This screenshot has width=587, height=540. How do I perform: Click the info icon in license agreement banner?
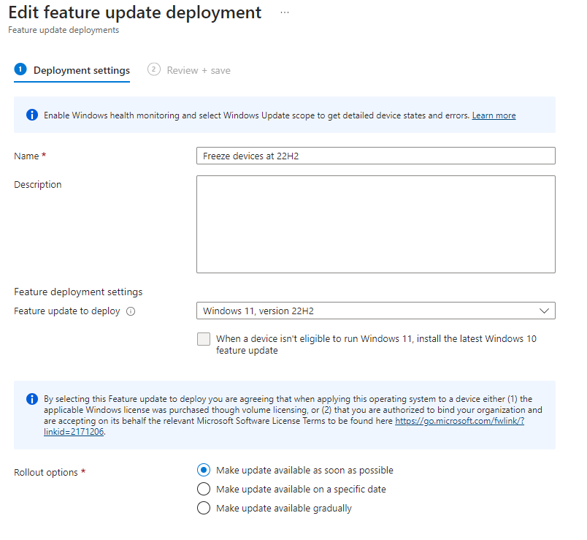click(32, 399)
